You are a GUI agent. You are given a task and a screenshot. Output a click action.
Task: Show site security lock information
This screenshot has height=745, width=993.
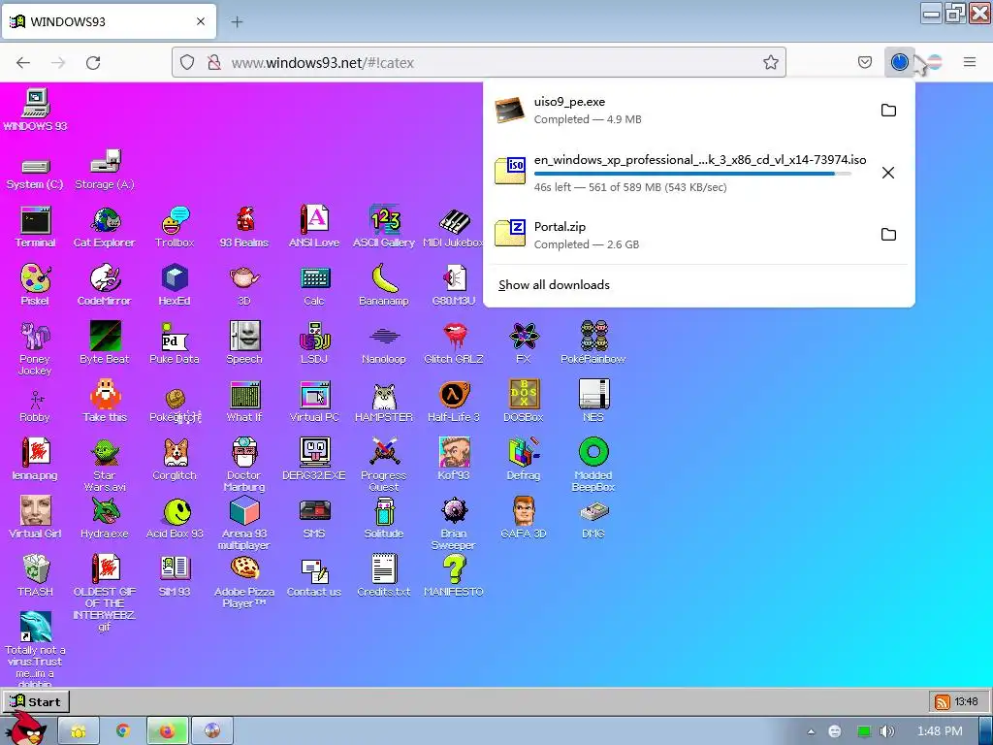tap(214, 62)
